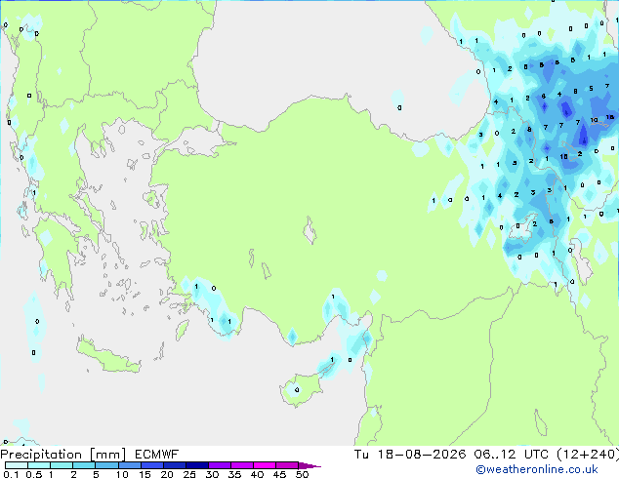This screenshot has width=619, height=478.
Task: Click the legend value label '0.5'
Action: coord(34,474)
